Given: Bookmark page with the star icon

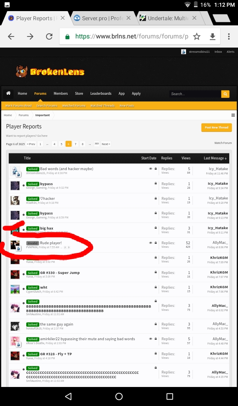Looking at the screenshot, I should point(197,36).
